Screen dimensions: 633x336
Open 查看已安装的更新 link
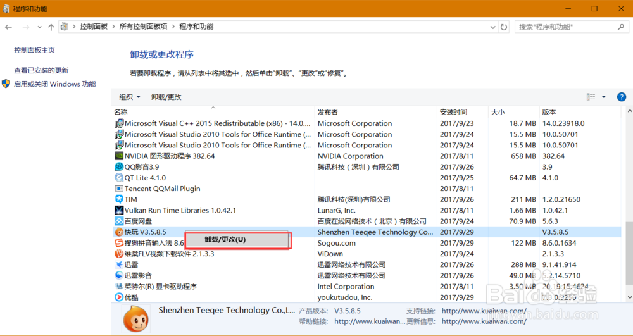41,70
